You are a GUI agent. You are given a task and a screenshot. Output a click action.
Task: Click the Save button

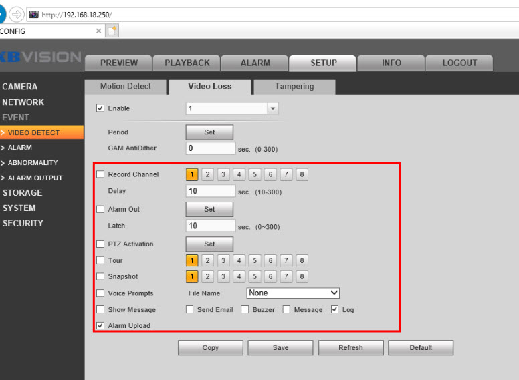pos(280,347)
